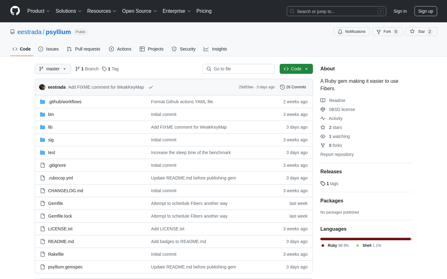The width and height of the screenshot is (447, 279).
Task: Click the CHANGELOG.md file icon
Action: (43, 191)
